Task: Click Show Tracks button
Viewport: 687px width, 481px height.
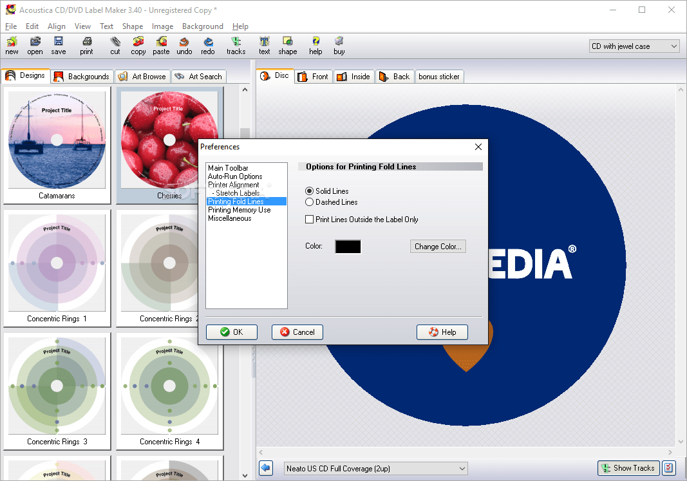Action: (x=628, y=468)
